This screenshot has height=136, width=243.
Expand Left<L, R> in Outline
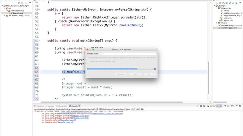(219, 18)
